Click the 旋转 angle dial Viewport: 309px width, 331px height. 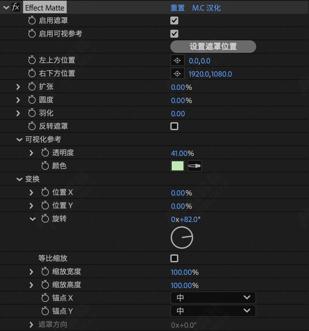coord(182,238)
